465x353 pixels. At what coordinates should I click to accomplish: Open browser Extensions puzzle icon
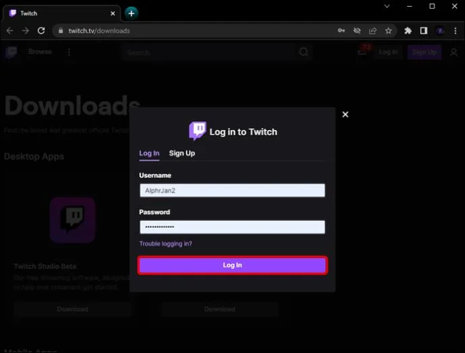[408, 30]
